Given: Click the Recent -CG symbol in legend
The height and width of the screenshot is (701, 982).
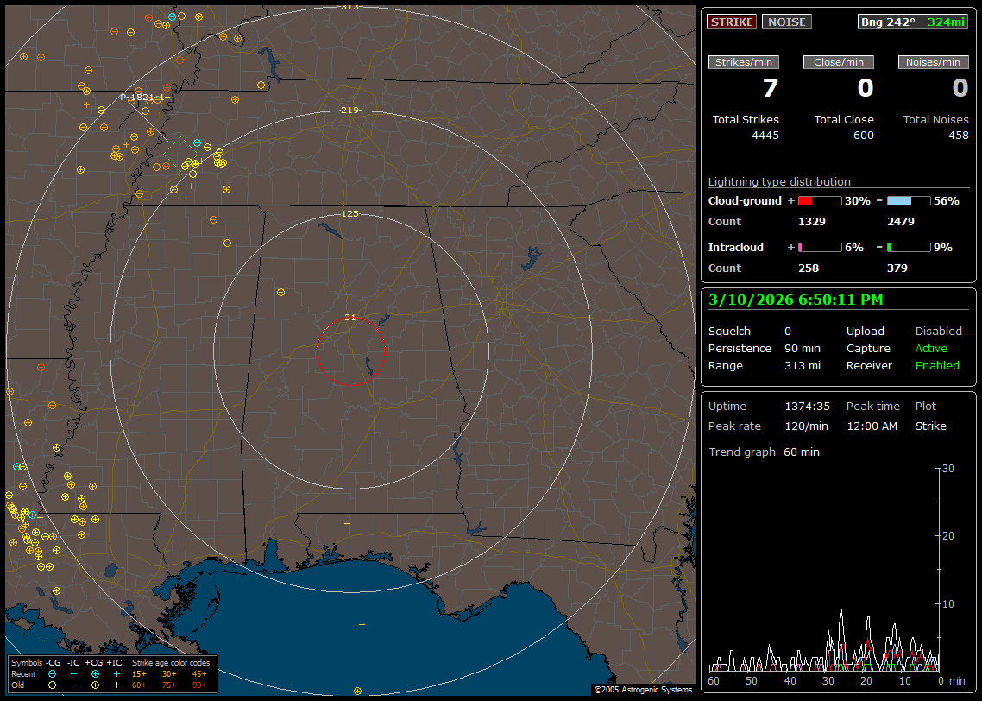Looking at the screenshot, I should pyautogui.click(x=53, y=673).
